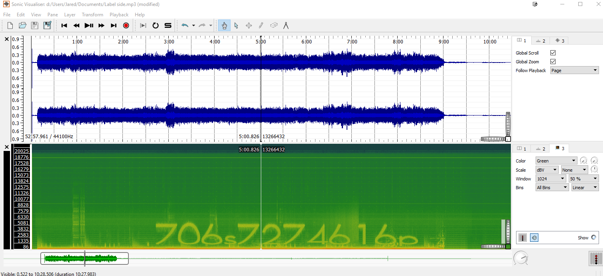This screenshot has width=603, height=276.
Task: Click the Open file folder icon
Action: (23, 25)
